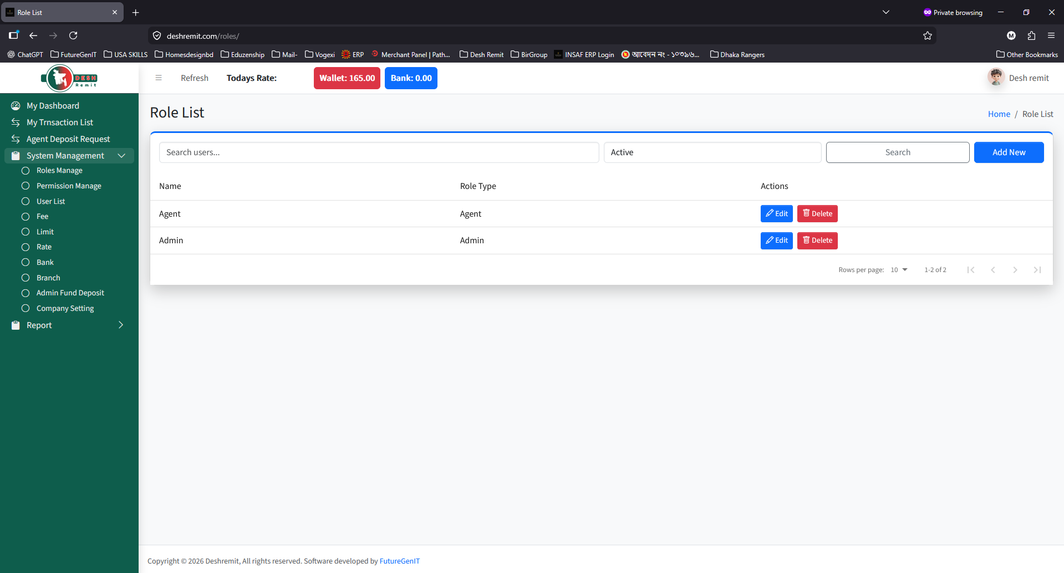Image resolution: width=1064 pixels, height=573 pixels.
Task: Click the Search button
Action: point(898,152)
